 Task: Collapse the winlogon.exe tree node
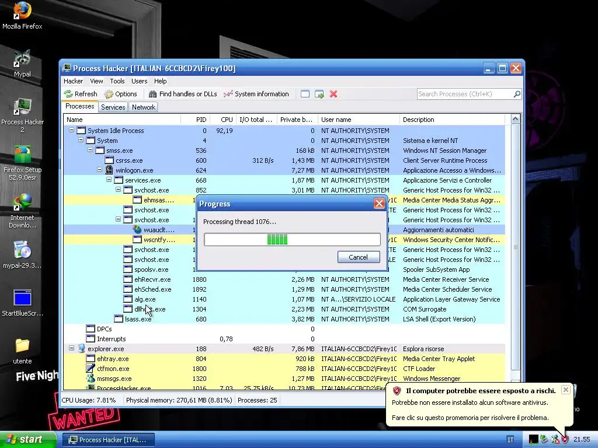pos(99,170)
